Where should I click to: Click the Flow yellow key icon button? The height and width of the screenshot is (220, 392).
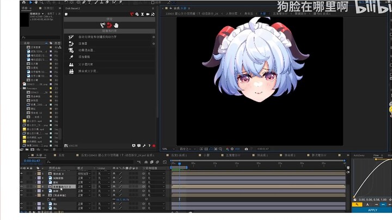point(357,205)
